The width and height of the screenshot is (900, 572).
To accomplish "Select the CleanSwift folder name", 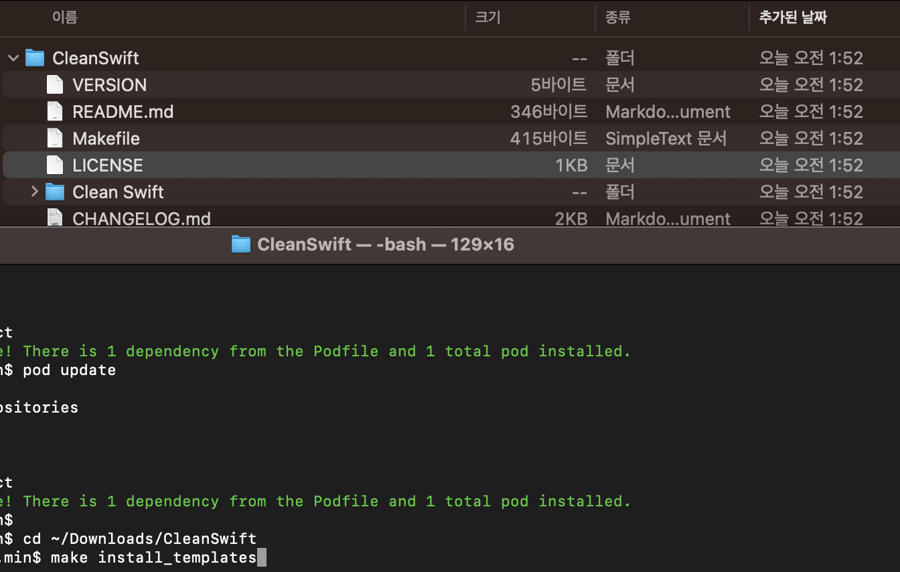I will click(96, 58).
